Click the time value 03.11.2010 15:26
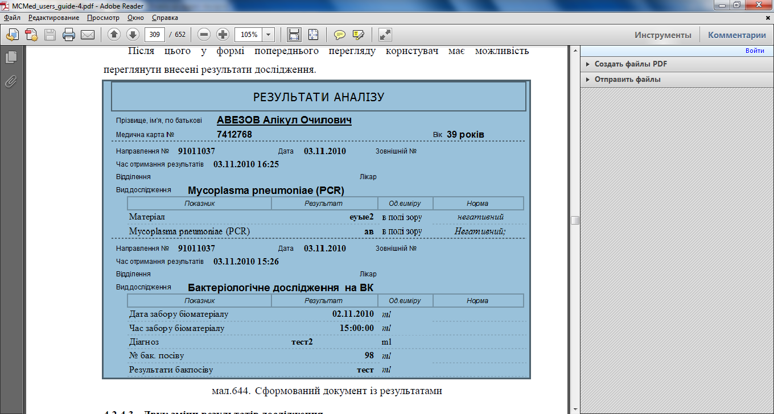This screenshot has width=774, height=414. (246, 262)
